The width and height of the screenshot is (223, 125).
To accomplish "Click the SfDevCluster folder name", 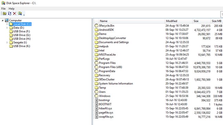I will point(107,79).
